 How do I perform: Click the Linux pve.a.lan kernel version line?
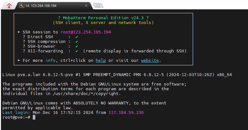tap(117, 75)
